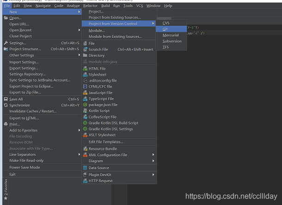
Task: Click the arrow beside the New entry
Action: coord(79,12)
